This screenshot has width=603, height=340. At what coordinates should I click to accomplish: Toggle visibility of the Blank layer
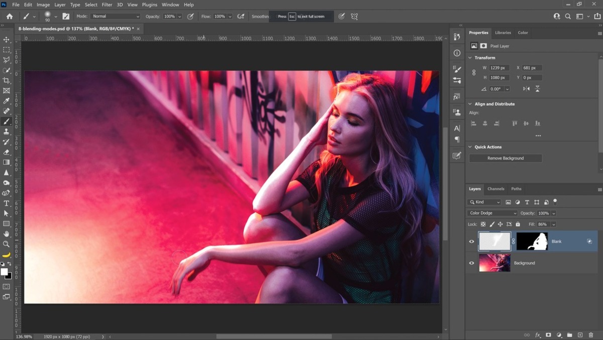click(x=471, y=241)
